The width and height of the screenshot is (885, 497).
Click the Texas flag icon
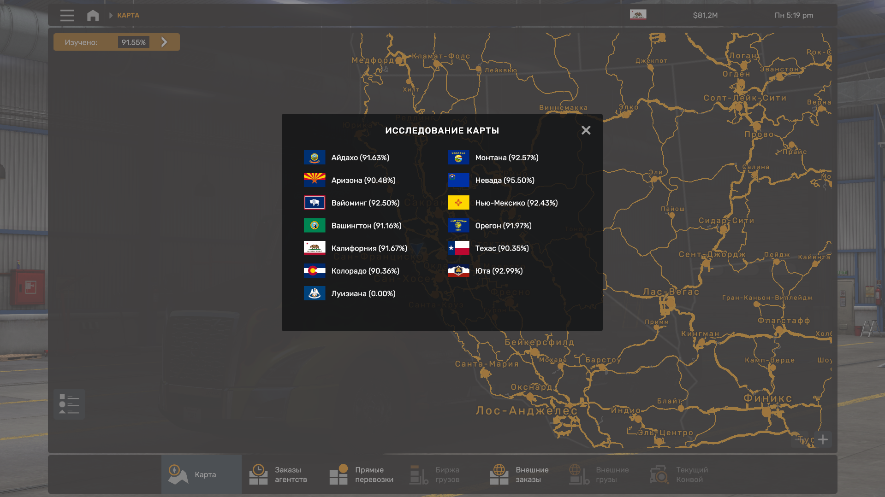[458, 248]
